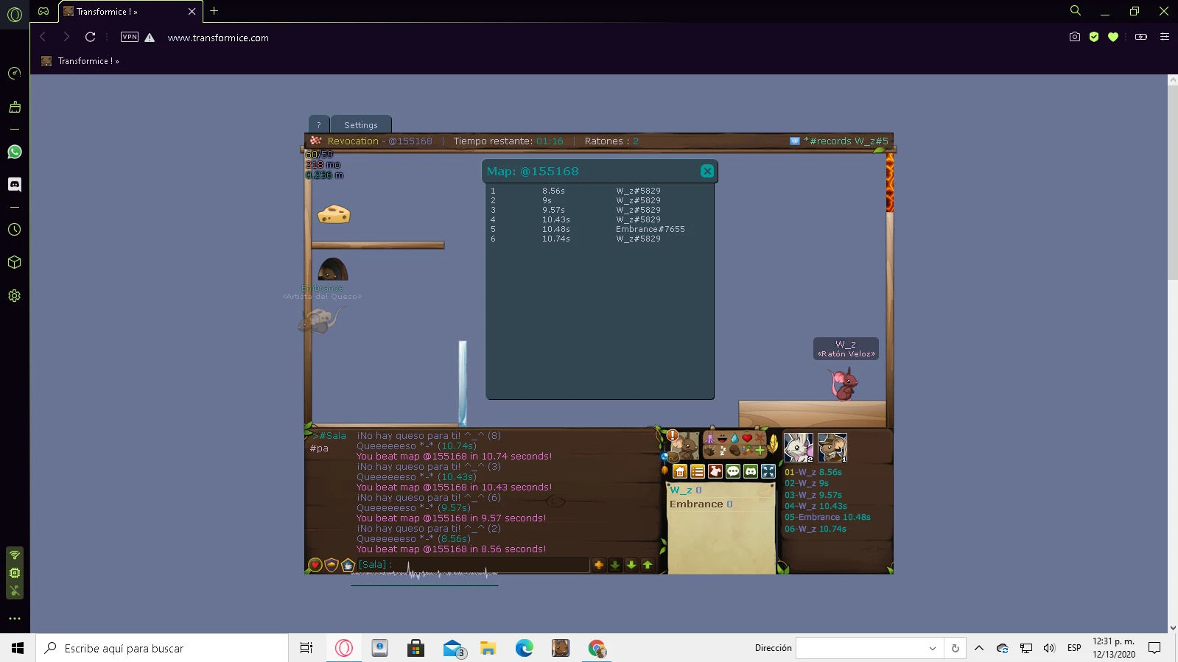Select the white rabbit avatar thumbnail
This screenshot has height=662, width=1178.
(x=799, y=447)
